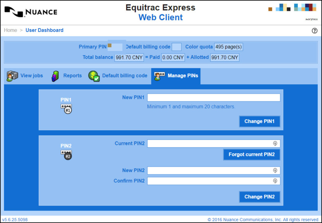
Task: Focus the New PIN2 input field
Action: pyautogui.click(x=214, y=170)
